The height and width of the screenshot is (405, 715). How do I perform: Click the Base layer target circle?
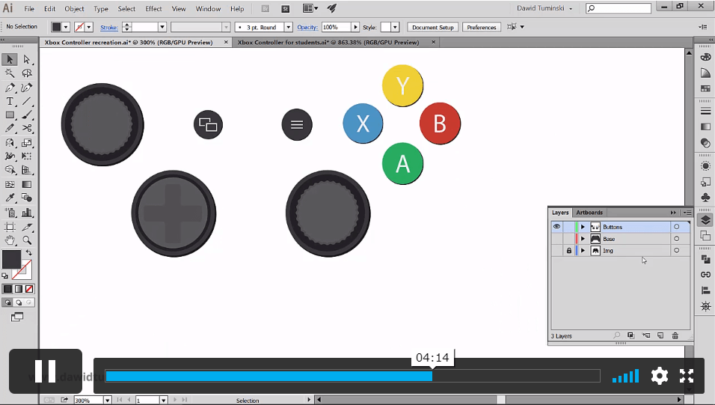[x=676, y=238]
